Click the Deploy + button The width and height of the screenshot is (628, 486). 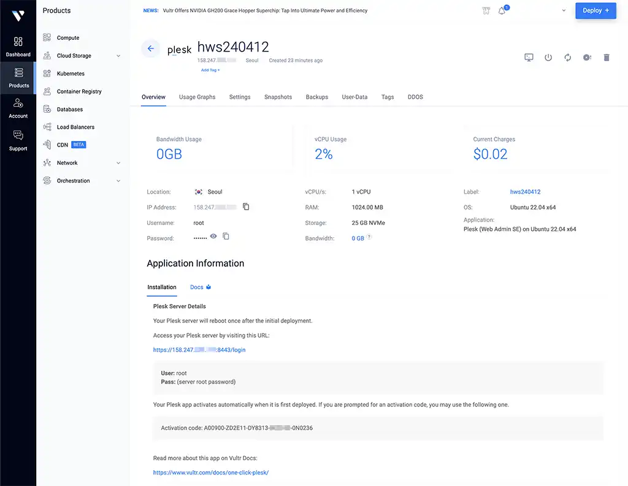pyautogui.click(x=595, y=11)
